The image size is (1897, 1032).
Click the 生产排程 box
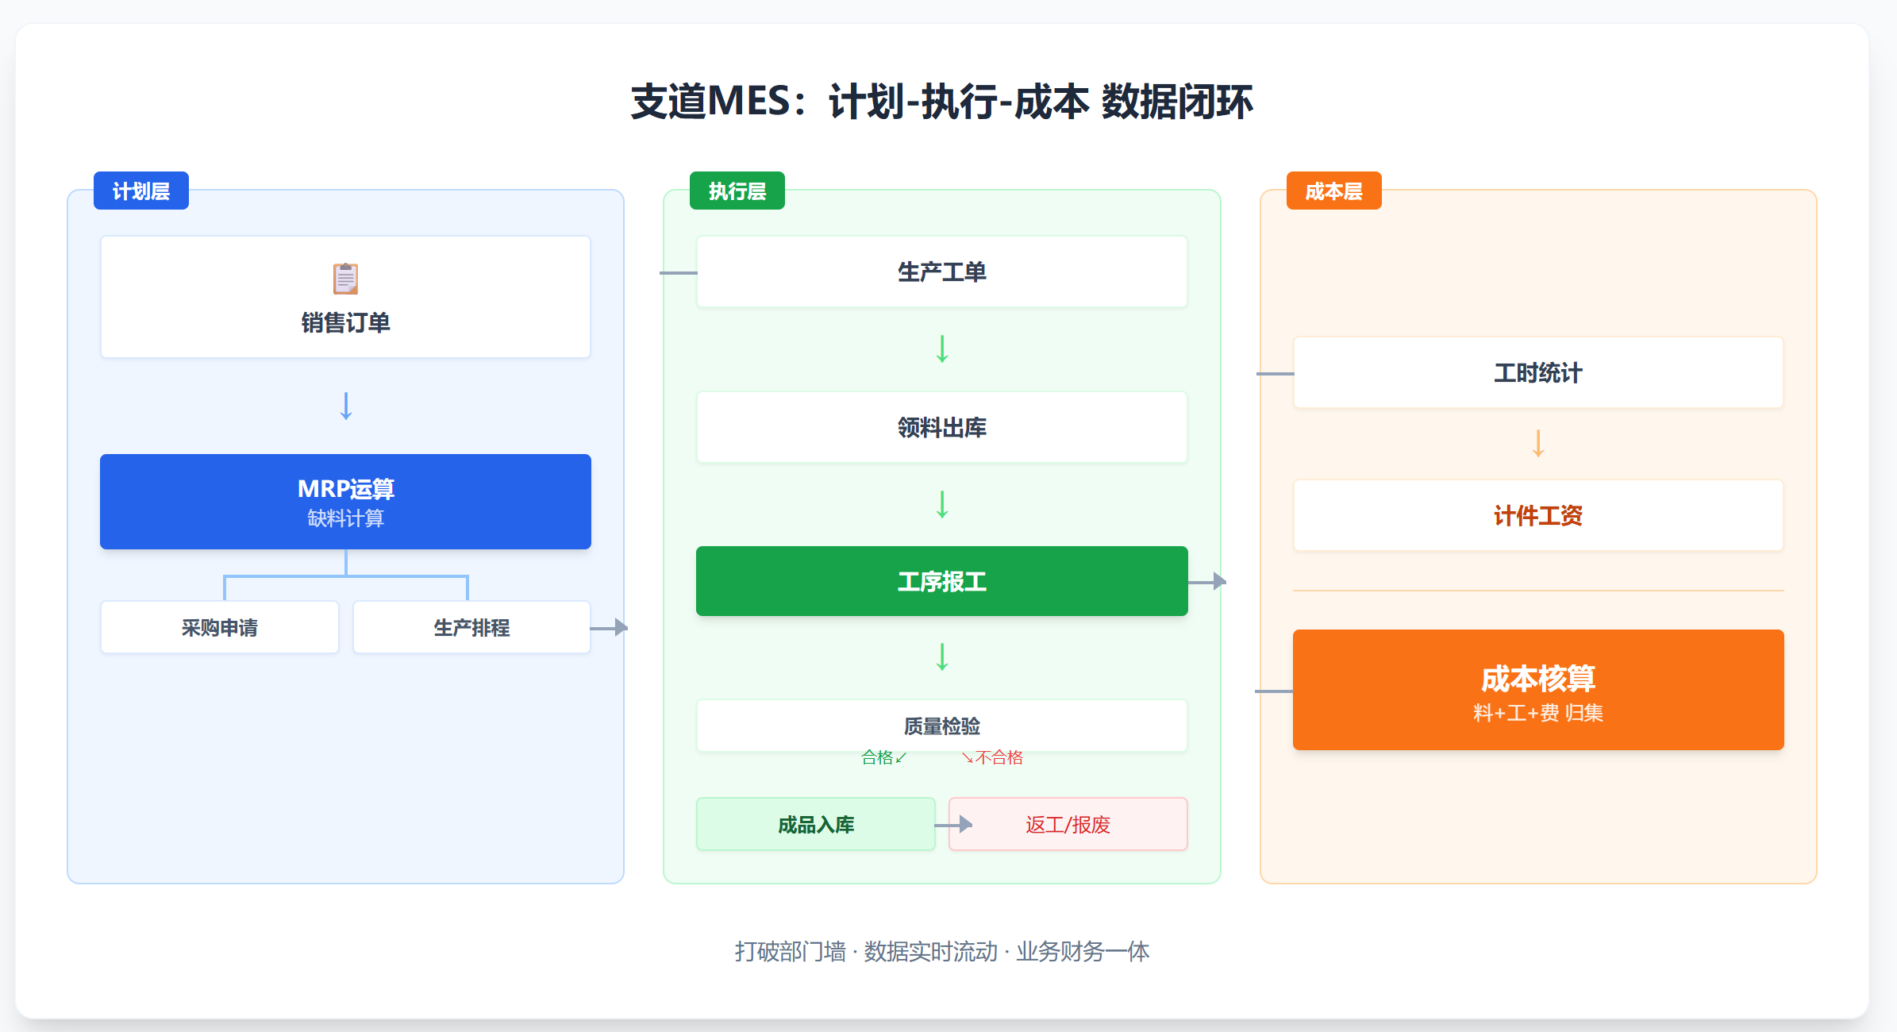click(x=472, y=627)
